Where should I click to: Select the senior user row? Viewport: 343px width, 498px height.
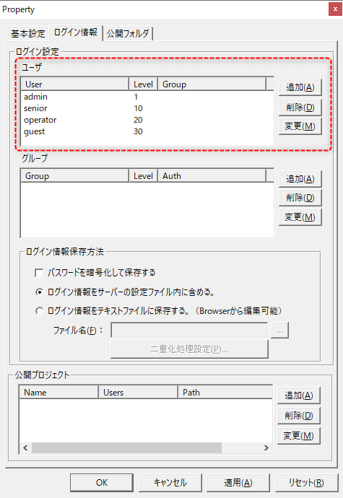(147, 108)
